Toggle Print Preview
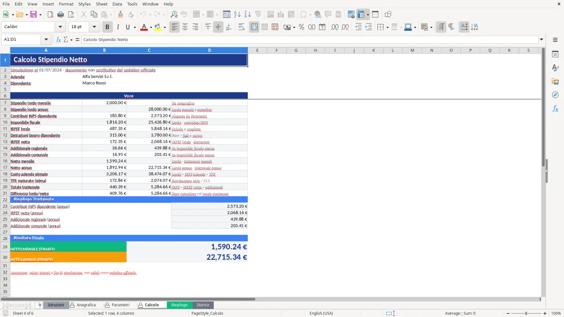 (70, 15)
